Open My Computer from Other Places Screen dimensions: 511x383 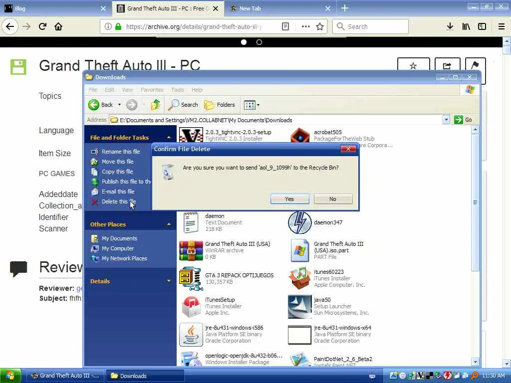pyautogui.click(x=118, y=248)
